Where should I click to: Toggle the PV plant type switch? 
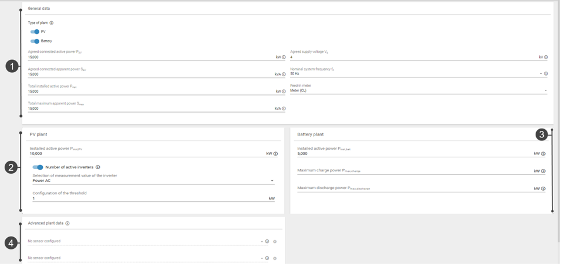click(35, 32)
